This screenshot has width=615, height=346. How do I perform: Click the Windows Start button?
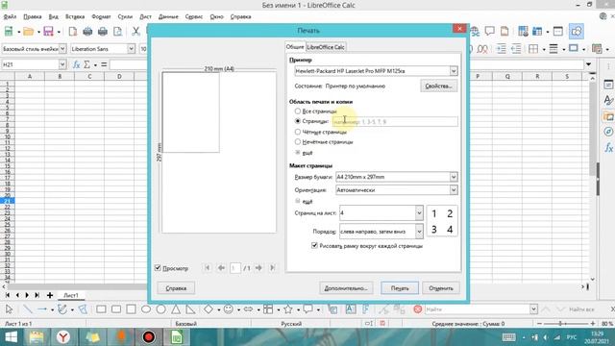(x=11, y=337)
